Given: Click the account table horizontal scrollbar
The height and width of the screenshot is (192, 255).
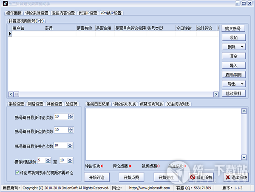Looking at the screenshot, I should click(x=110, y=94).
